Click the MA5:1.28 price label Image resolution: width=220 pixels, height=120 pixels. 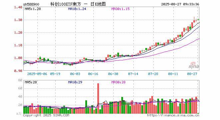(33, 9)
